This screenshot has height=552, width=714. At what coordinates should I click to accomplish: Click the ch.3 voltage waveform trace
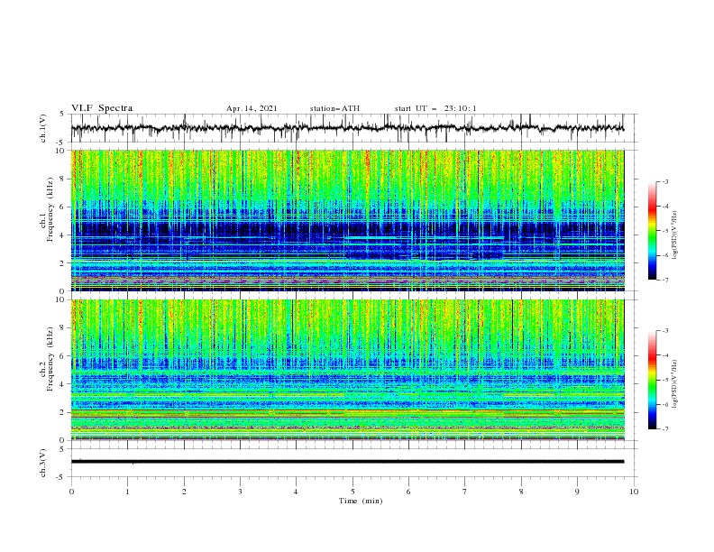[347, 462]
